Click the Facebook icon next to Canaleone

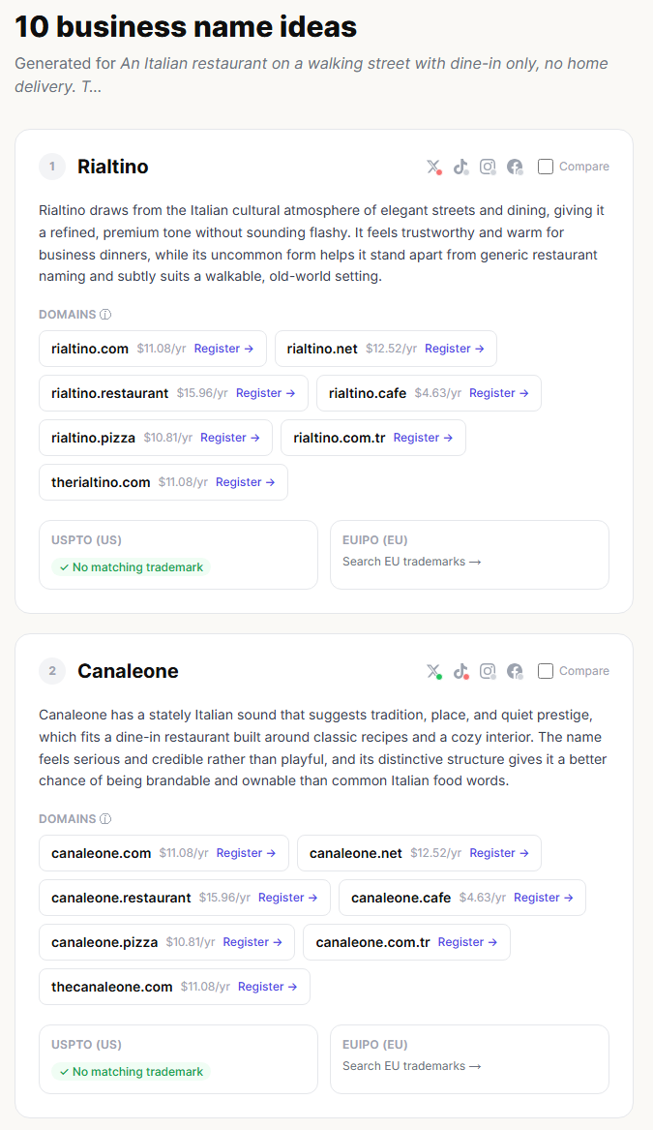click(515, 671)
